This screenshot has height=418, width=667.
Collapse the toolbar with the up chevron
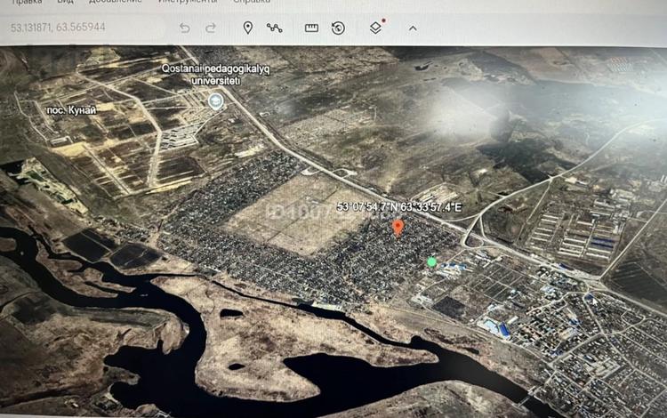[x=413, y=28]
